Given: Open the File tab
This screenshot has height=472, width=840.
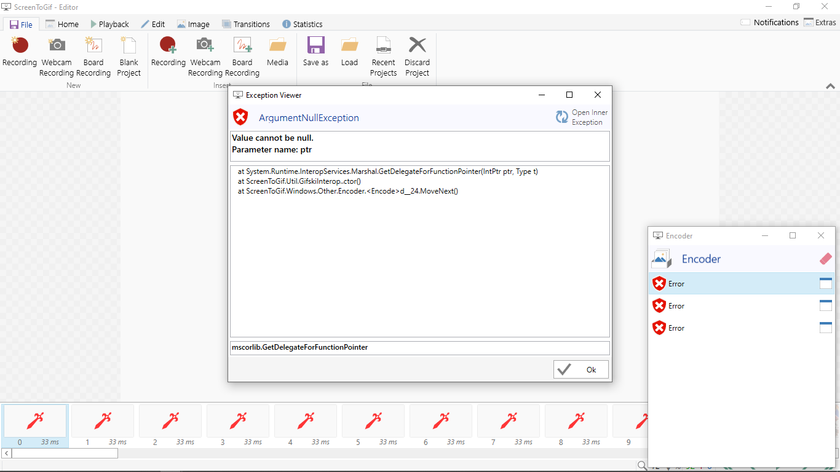Looking at the screenshot, I should pos(21,24).
